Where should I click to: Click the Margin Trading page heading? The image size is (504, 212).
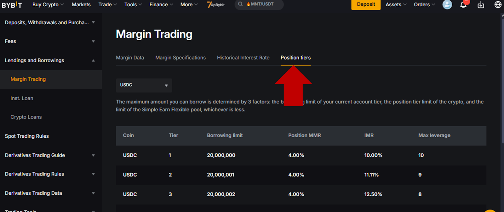point(154,34)
